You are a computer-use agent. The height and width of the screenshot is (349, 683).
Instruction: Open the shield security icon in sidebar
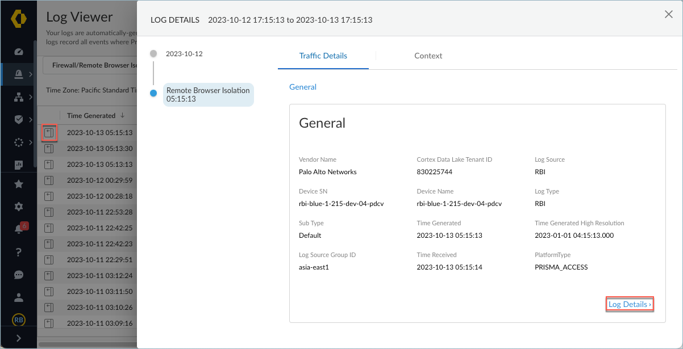tap(19, 120)
